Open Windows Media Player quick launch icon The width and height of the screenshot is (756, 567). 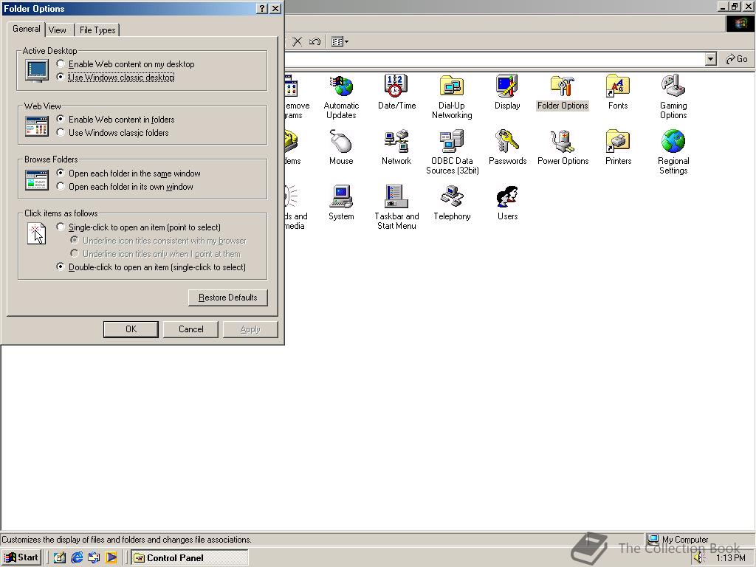coord(111,557)
